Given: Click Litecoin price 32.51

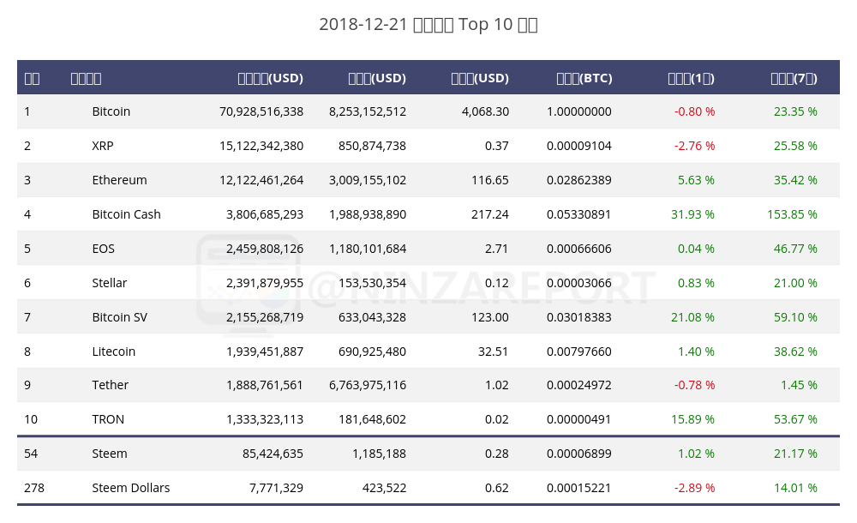Looking at the screenshot, I should pyautogui.click(x=493, y=352).
